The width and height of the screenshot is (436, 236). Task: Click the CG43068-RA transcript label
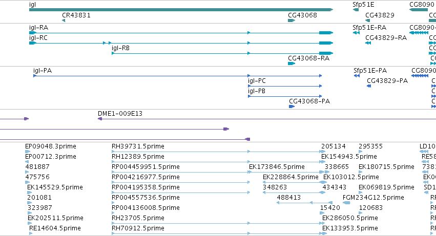[308, 58]
